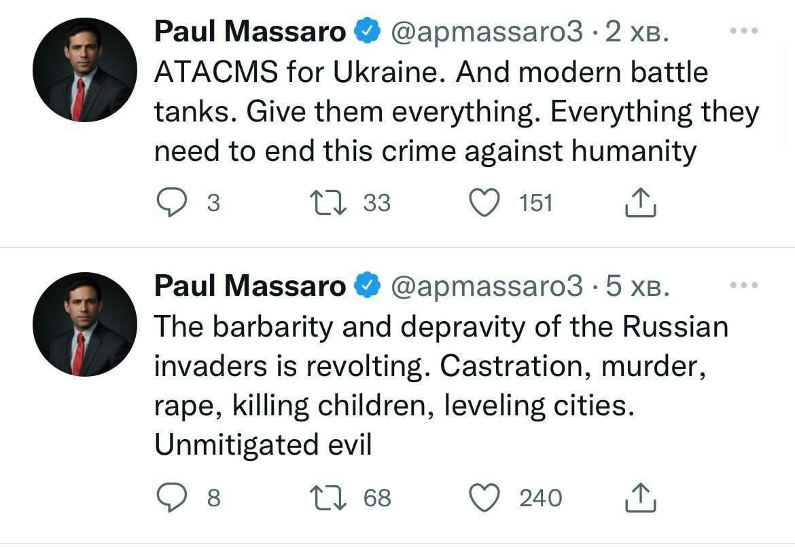Open profile photo on the first tweet

pos(85,70)
